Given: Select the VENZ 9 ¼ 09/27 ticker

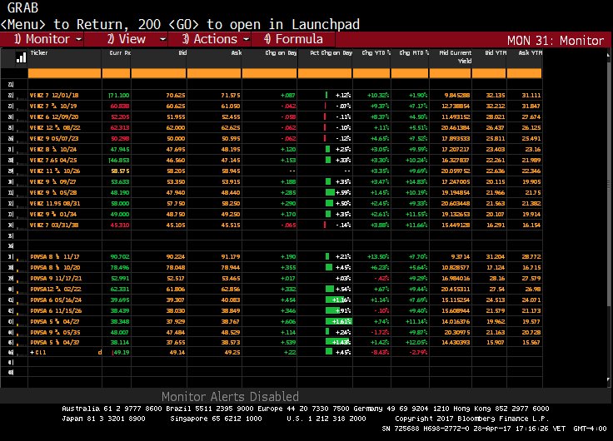Looking at the screenshot, I should pos(53,181).
